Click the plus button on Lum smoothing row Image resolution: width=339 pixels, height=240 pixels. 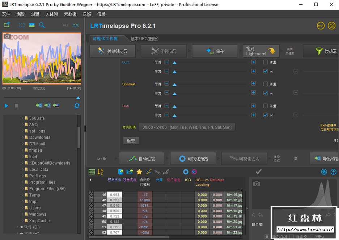[x=253, y=62]
